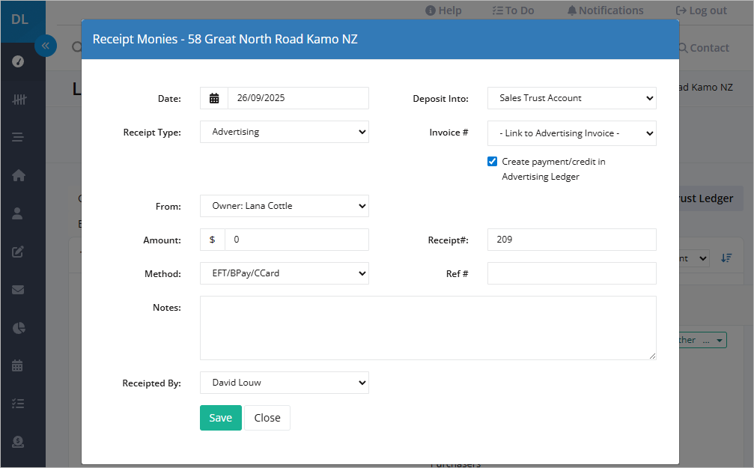The height and width of the screenshot is (468, 754).
Task: Click into the Amount input field
Action: tap(297, 240)
